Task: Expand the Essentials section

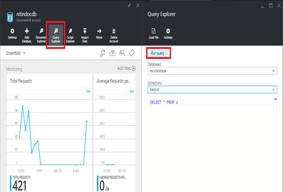Action: coord(16,53)
